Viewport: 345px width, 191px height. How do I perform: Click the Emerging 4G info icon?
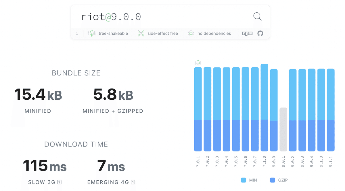click(x=133, y=182)
